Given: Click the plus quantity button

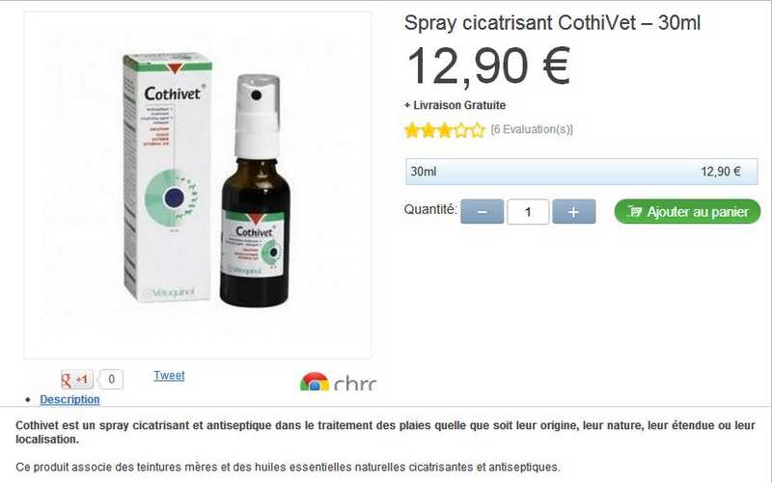Looking at the screenshot, I should 573,211.
